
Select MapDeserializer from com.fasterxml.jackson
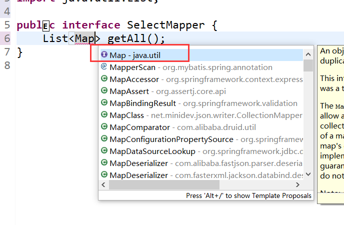click(201, 175)
